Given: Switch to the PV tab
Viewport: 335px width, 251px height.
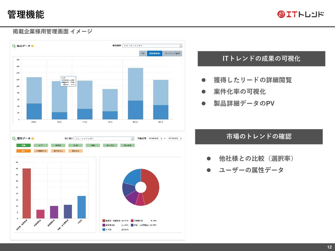Looking at the screenshot, I should click(143, 53).
